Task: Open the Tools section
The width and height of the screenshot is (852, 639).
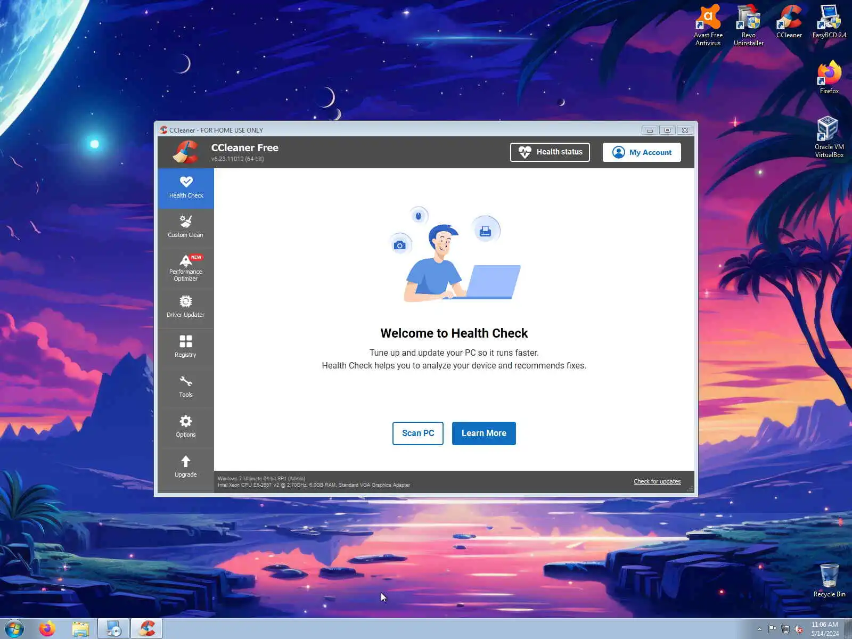Action: coord(186,387)
